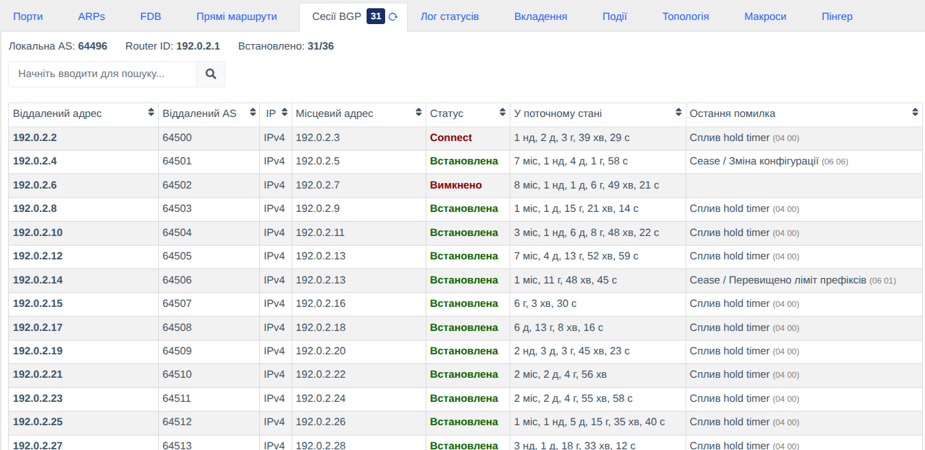925x450 pixels.
Task: Sort by Місцевий адрес column arrows
Action: (x=419, y=113)
